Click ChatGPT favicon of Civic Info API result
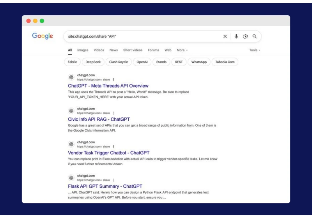The image size is (312, 218). (x=71, y=111)
